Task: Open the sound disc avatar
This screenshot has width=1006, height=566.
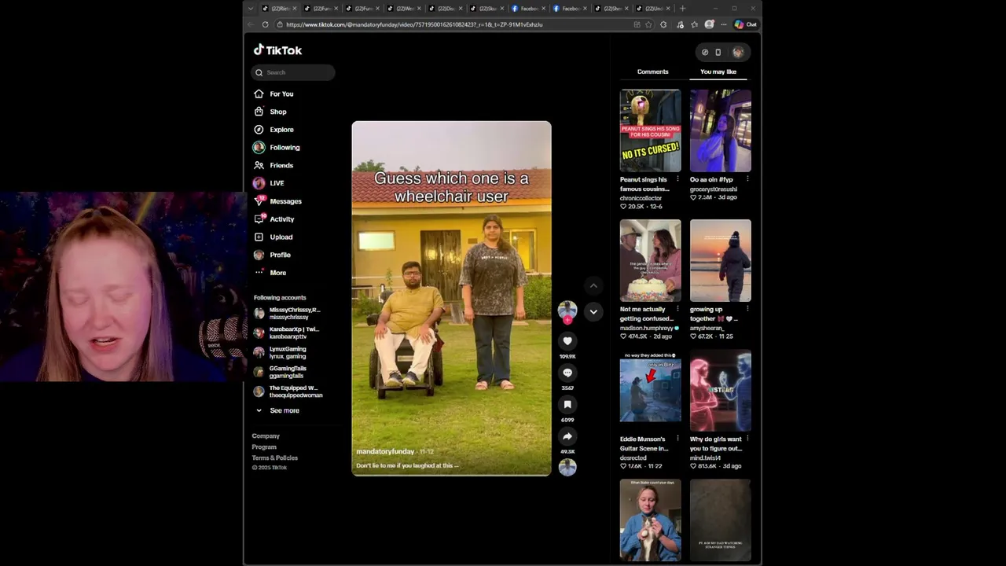Action: coord(567,467)
